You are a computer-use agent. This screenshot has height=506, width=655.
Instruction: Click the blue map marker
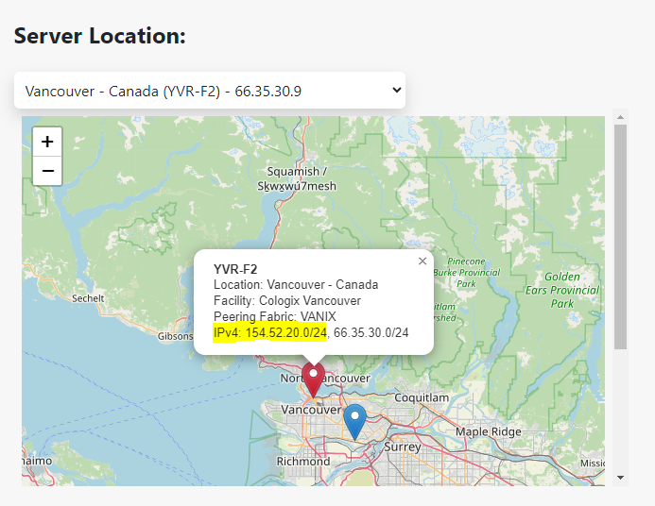pyautogui.click(x=354, y=420)
